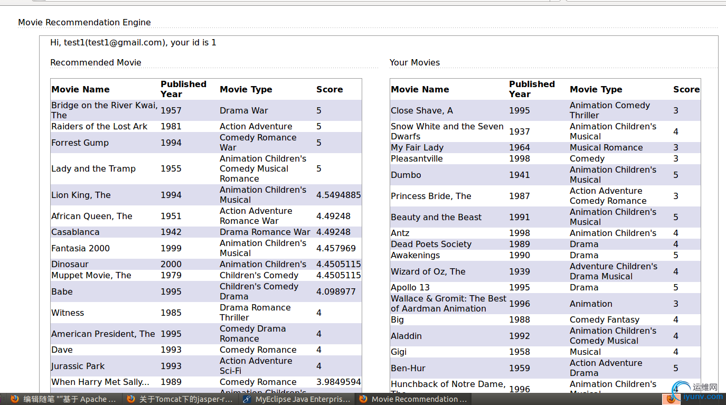Screen dimensions: 726x405
Task: Select African Queen, The
Action: tap(92, 216)
